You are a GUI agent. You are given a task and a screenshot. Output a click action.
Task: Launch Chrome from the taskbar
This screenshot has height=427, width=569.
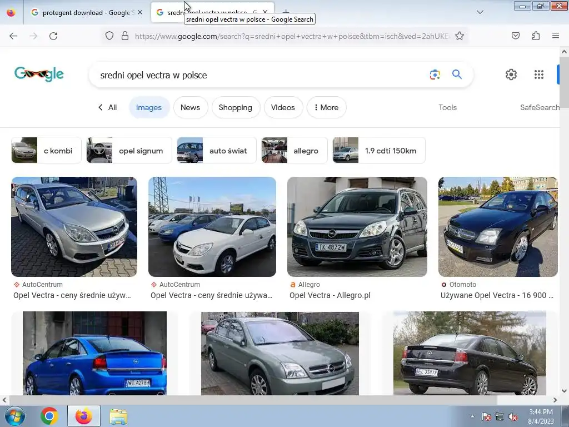click(49, 416)
